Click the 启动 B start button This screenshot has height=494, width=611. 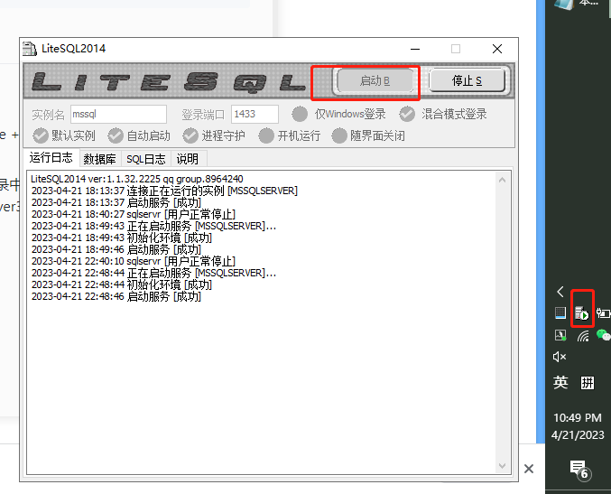(x=375, y=81)
